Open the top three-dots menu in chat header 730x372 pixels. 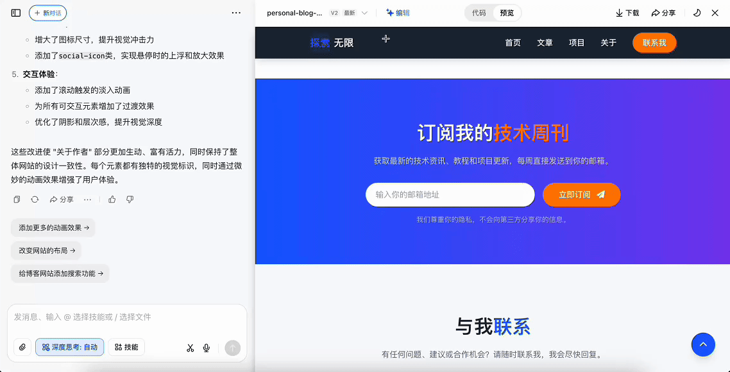(236, 13)
